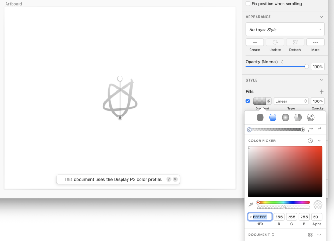Click the alpha transparency slider
The image size is (334, 241).
(283, 207)
